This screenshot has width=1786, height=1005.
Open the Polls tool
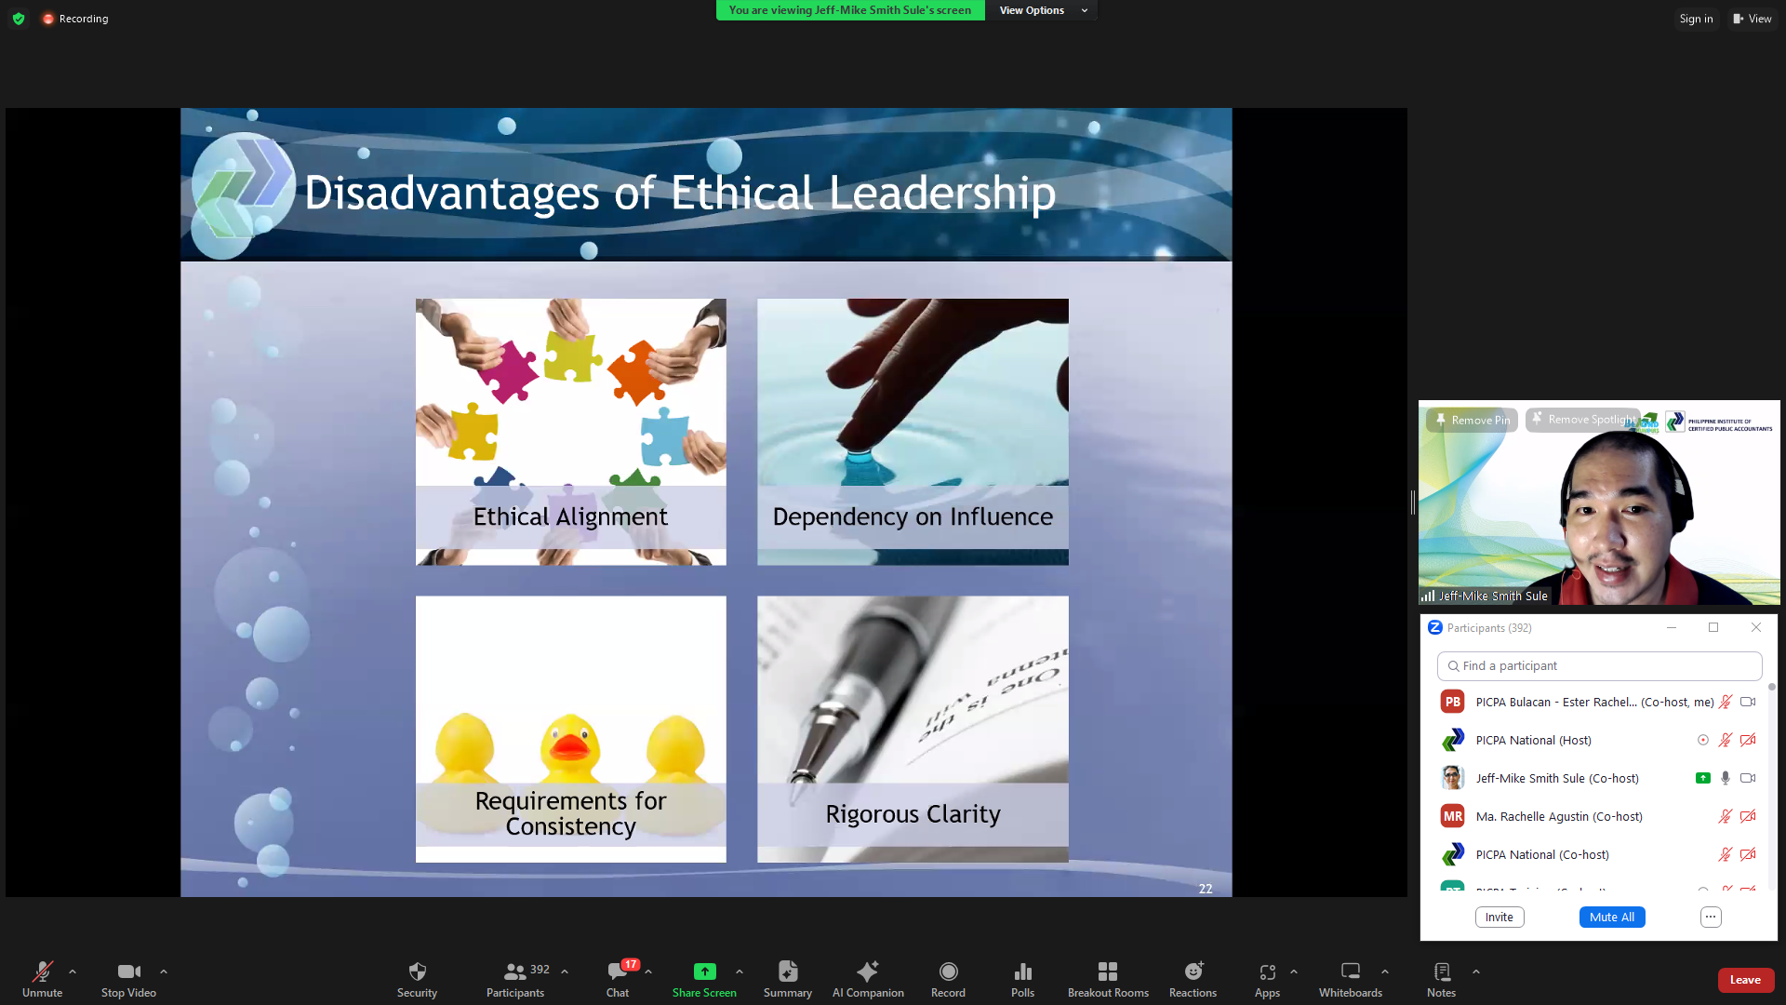[x=1022, y=979]
